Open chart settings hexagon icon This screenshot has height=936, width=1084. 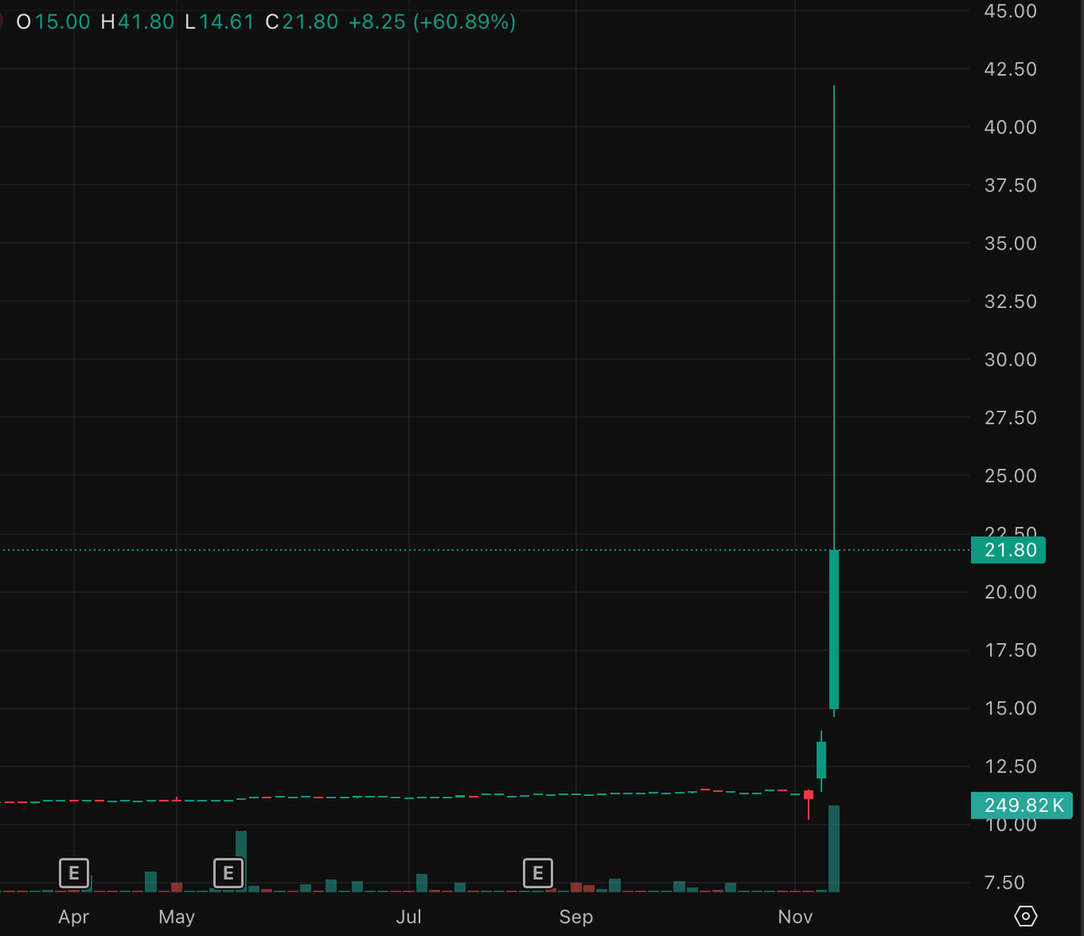[x=1026, y=916]
